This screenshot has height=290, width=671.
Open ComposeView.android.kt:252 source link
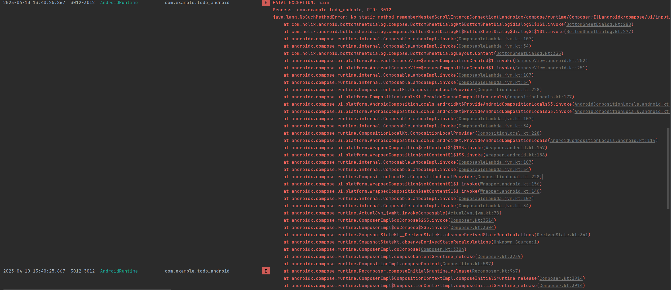coord(551,60)
